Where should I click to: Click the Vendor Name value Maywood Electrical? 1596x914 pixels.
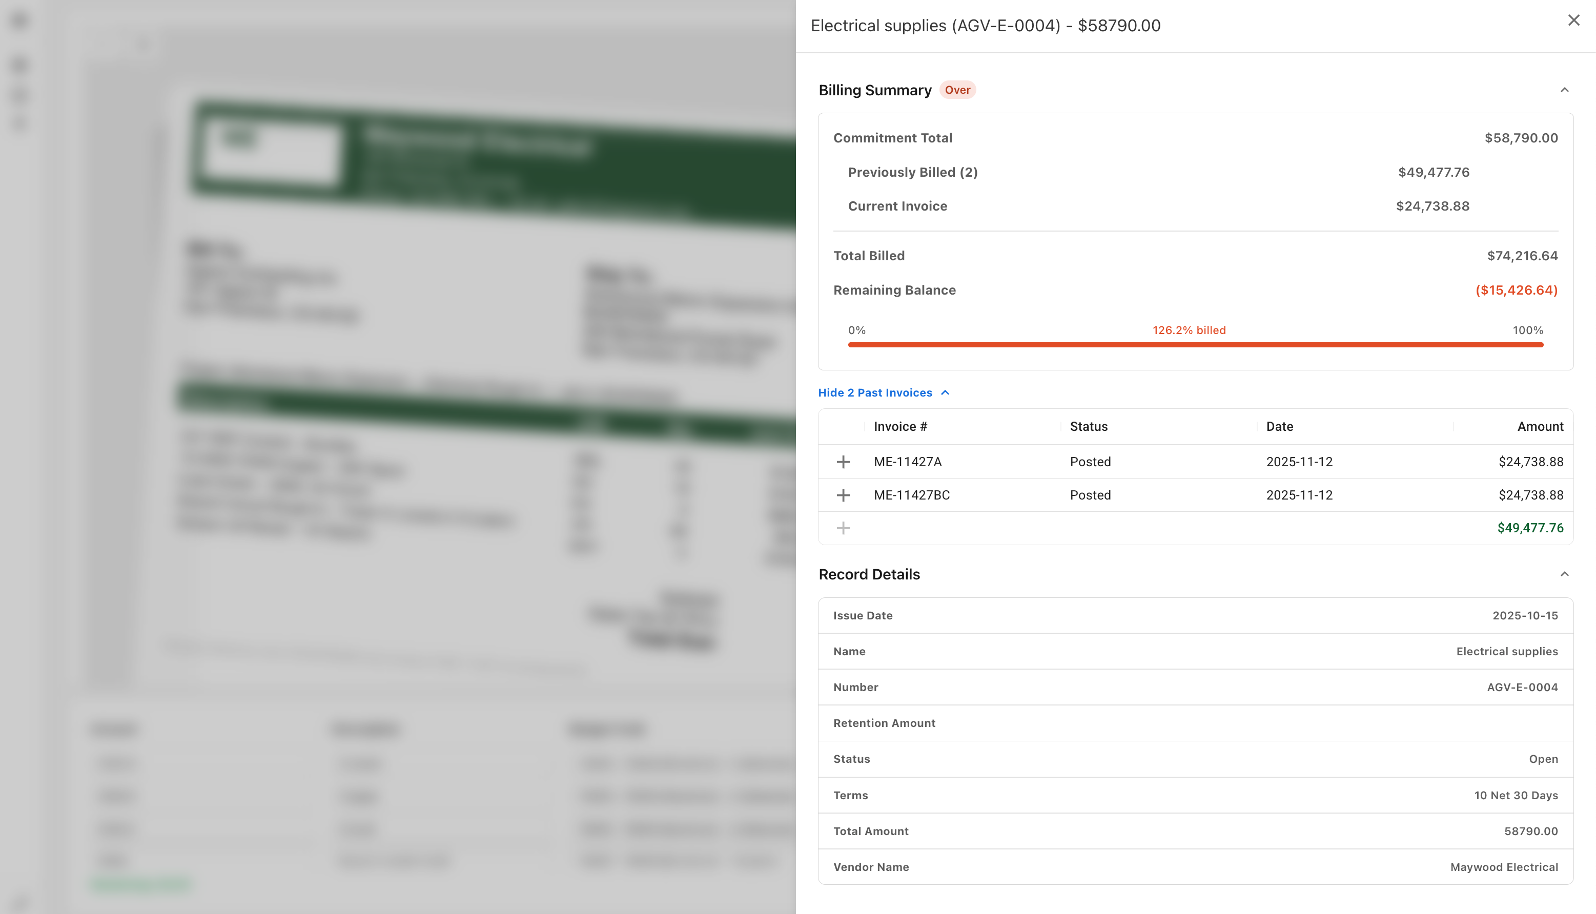click(x=1503, y=867)
